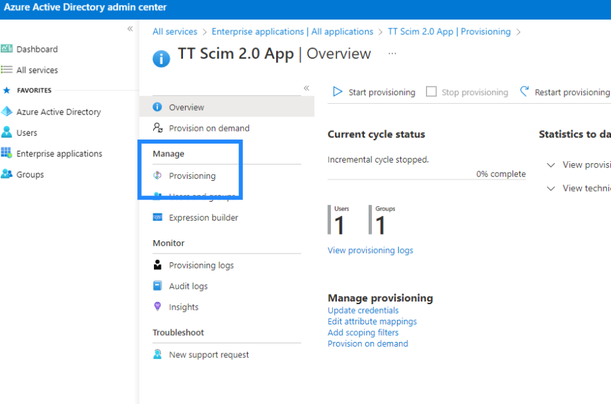Screen dimensions: 611x404
Task: Click the Incremental cycle stopped status text
Action: [x=378, y=160]
